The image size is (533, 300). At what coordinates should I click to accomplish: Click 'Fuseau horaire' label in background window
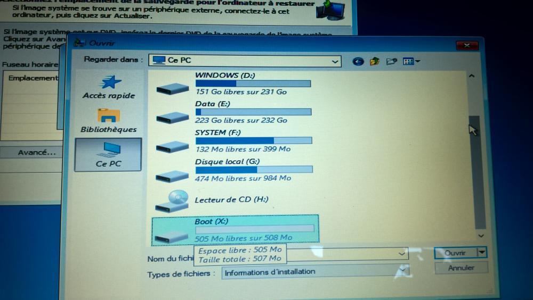tap(30, 64)
